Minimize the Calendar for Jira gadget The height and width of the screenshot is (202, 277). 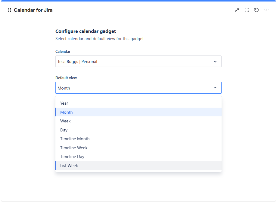[x=237, y=10]
